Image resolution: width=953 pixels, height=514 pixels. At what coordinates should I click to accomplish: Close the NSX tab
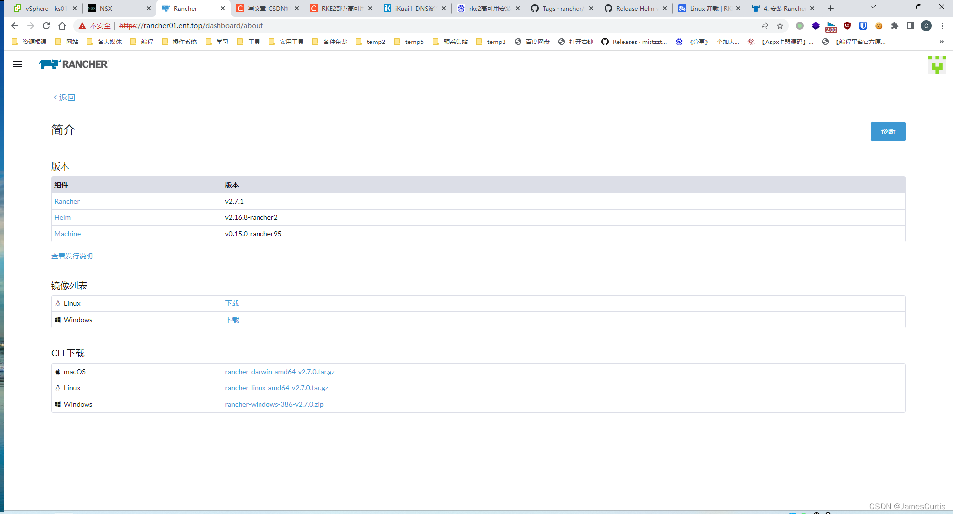coord(149,8)
